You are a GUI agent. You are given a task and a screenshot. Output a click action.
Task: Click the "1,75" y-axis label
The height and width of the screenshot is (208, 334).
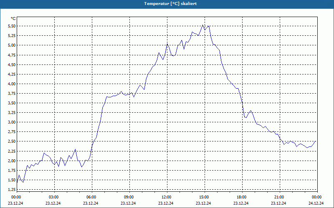(x=12, y=170)
